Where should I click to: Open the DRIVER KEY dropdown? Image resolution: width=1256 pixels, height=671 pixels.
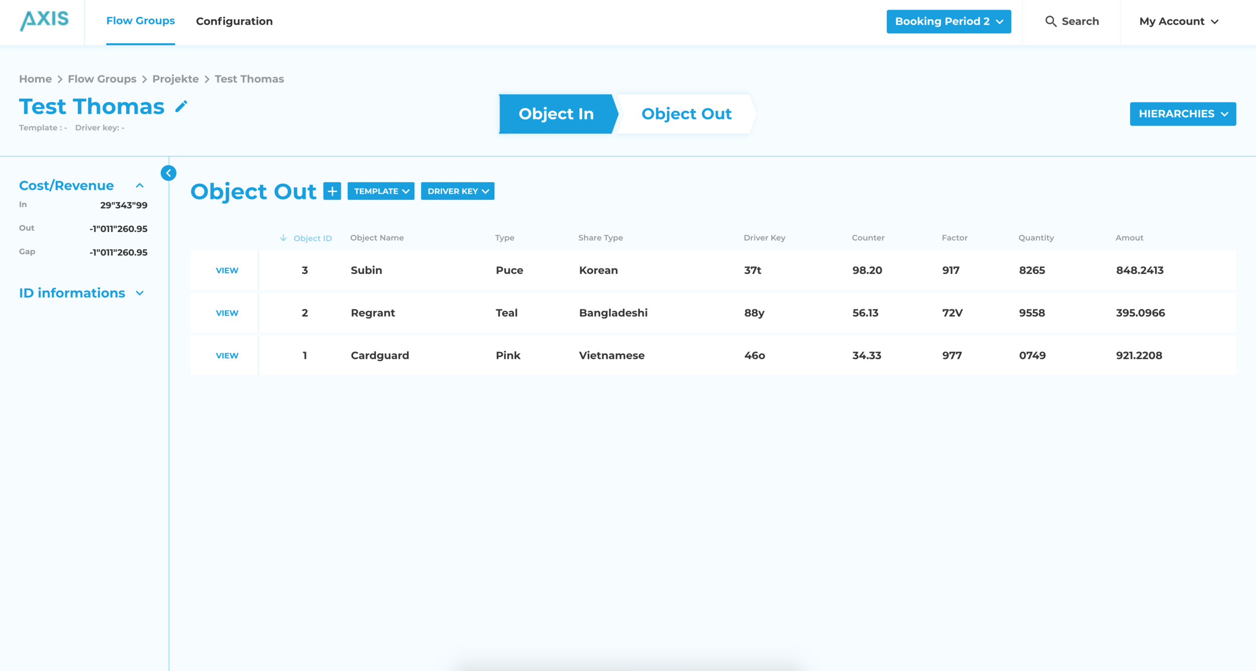pyautogui.click(x=457, y=191)
